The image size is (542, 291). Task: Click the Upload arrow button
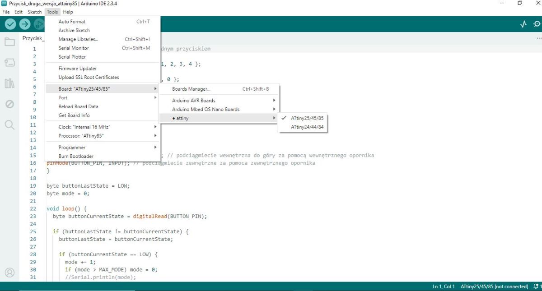coord(25,24)
